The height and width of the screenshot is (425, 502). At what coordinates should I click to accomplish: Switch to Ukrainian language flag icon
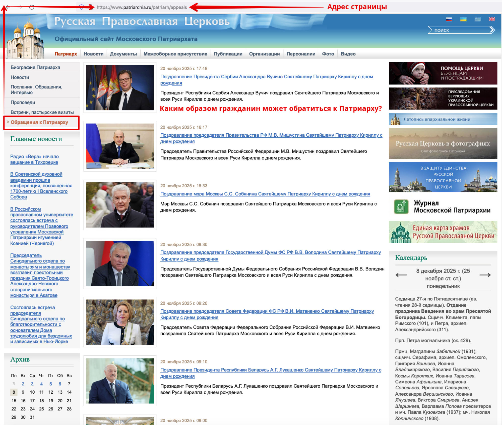(x=463, y=19)
